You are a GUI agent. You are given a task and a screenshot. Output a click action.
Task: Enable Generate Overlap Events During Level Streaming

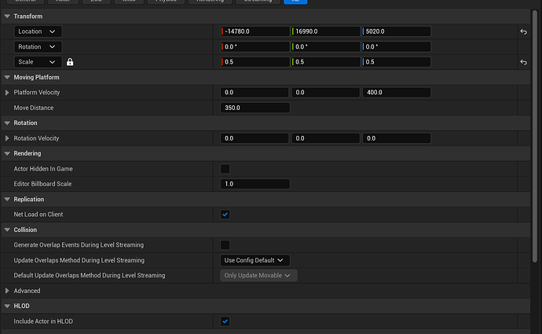point(225,245)
